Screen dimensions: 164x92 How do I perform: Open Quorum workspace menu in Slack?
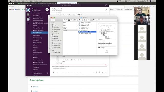pyautogui.click(x=35, y=9)
